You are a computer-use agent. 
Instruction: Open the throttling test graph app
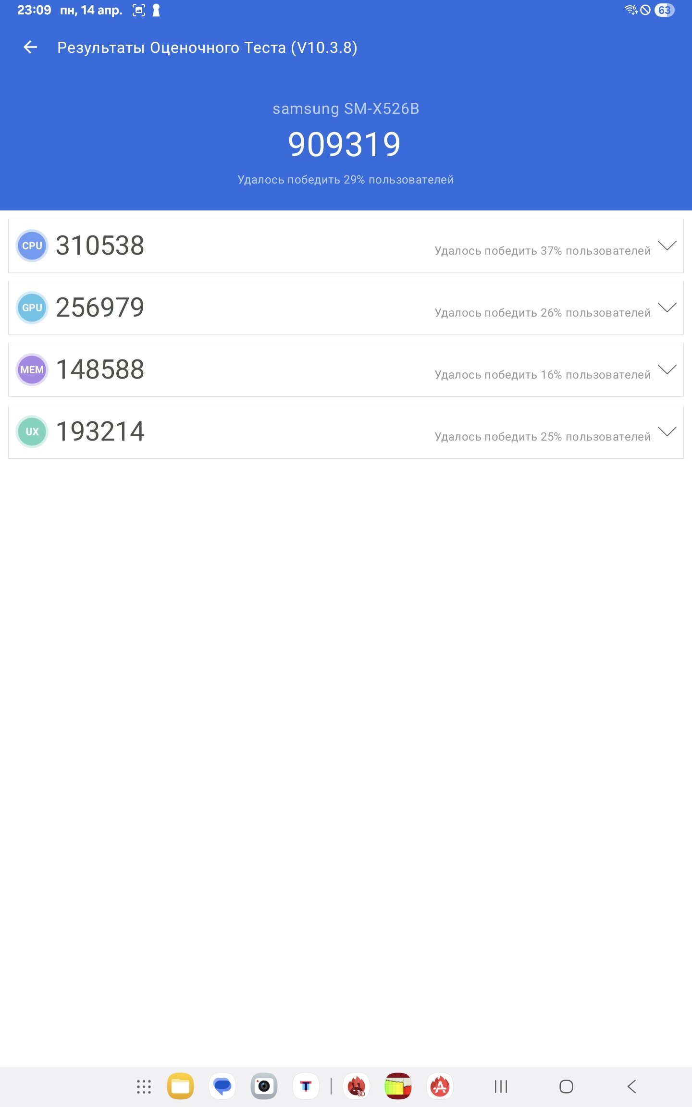[398, 1086]
